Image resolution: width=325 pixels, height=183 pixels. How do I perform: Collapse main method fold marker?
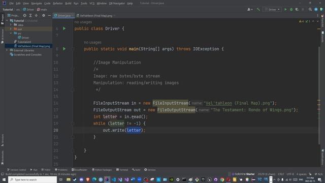point(73,49)
